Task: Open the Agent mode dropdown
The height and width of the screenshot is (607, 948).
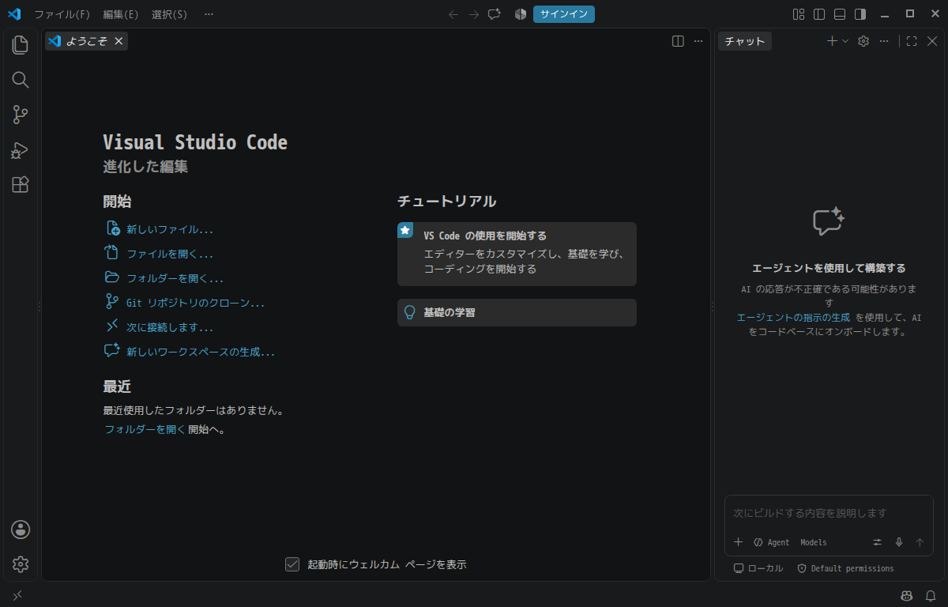Action: pyautogui.click(x=771, y=542)
